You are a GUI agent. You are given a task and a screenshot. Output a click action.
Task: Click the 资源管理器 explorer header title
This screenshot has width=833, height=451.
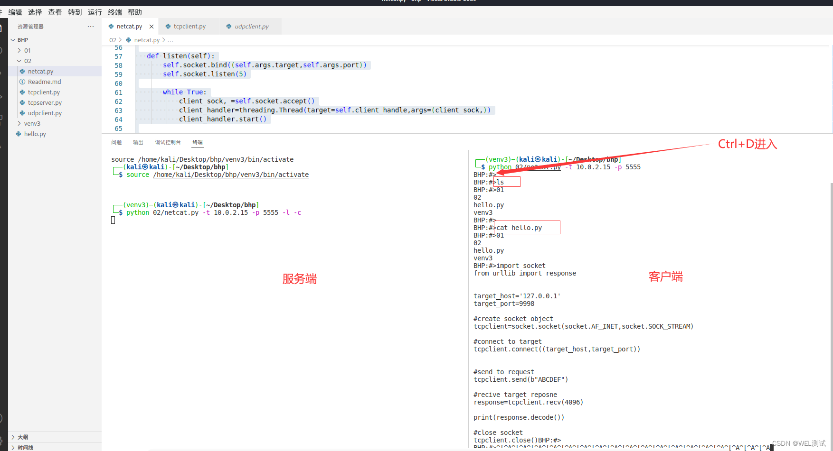(x=30, y=27)
